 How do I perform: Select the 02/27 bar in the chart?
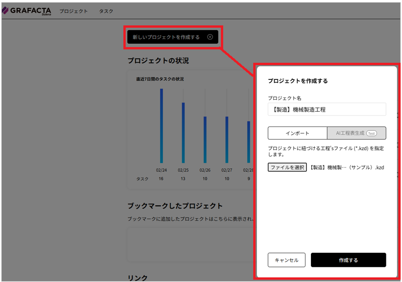click(x=227, y=139)
